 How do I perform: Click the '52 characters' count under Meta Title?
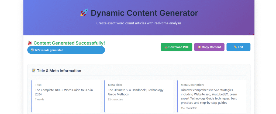pos(115,100)
